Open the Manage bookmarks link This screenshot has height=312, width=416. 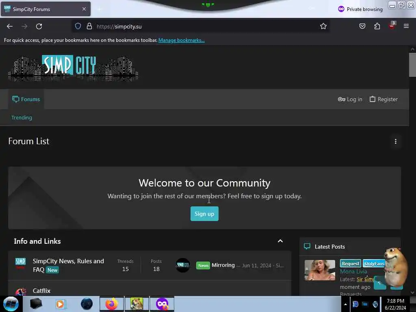[182, 40]
